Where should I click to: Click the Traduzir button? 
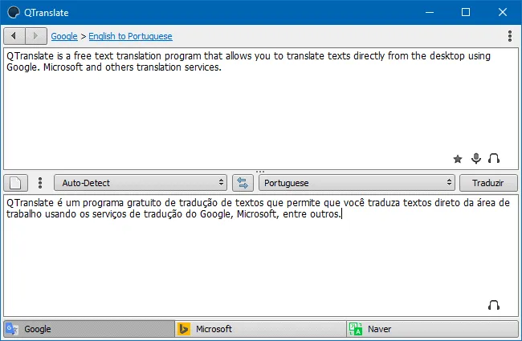point(488,183)
